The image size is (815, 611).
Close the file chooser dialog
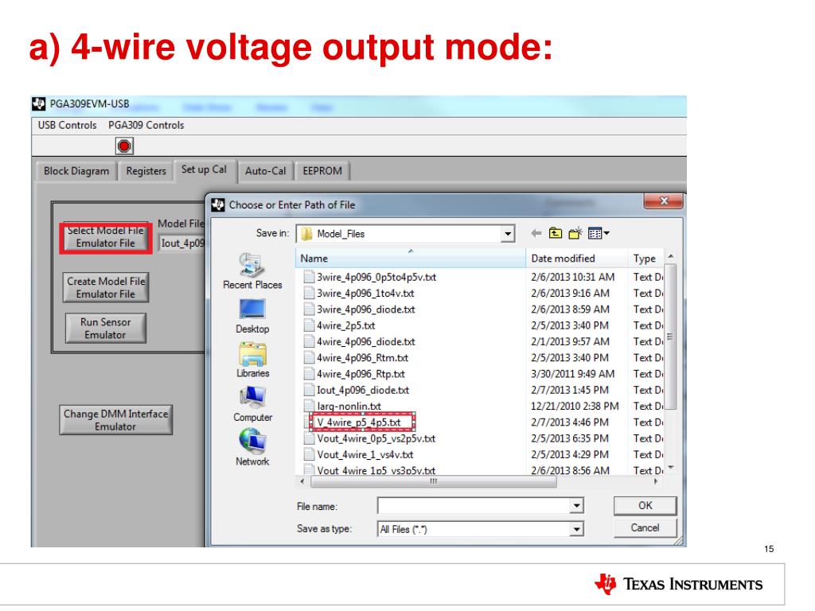pyautogui.click(x=663, y=200)
